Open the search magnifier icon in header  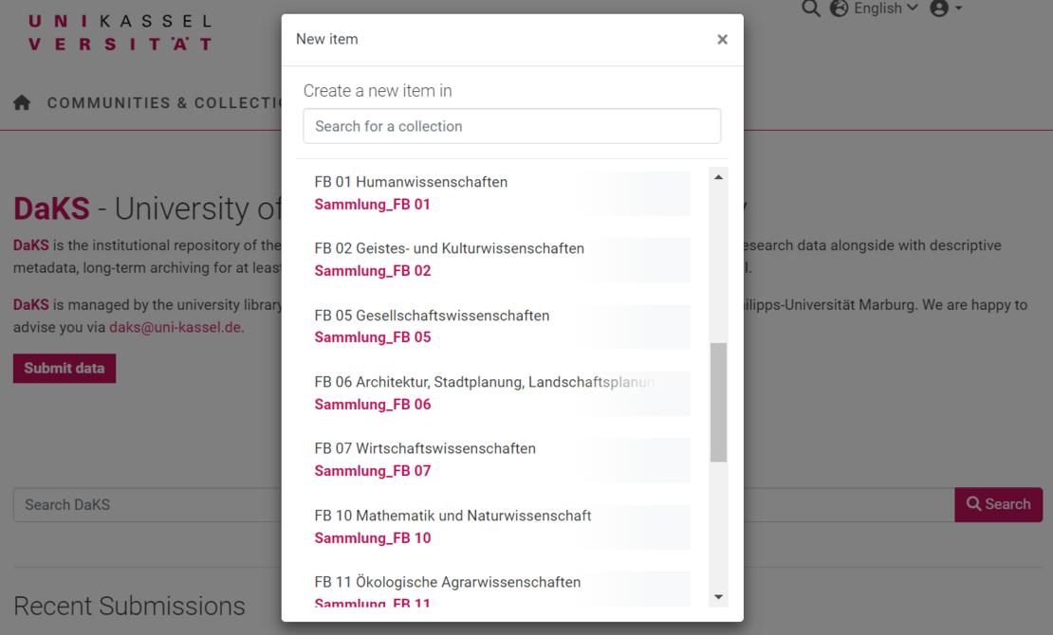810,9
